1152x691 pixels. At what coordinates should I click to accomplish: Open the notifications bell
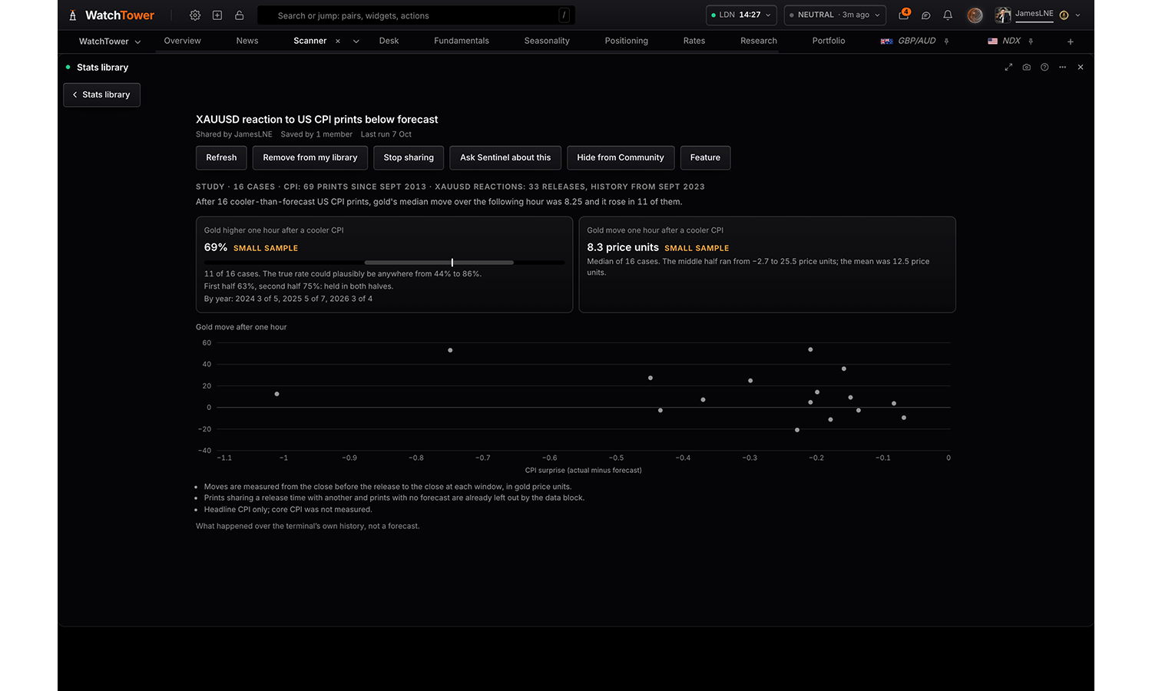(948, 15)
